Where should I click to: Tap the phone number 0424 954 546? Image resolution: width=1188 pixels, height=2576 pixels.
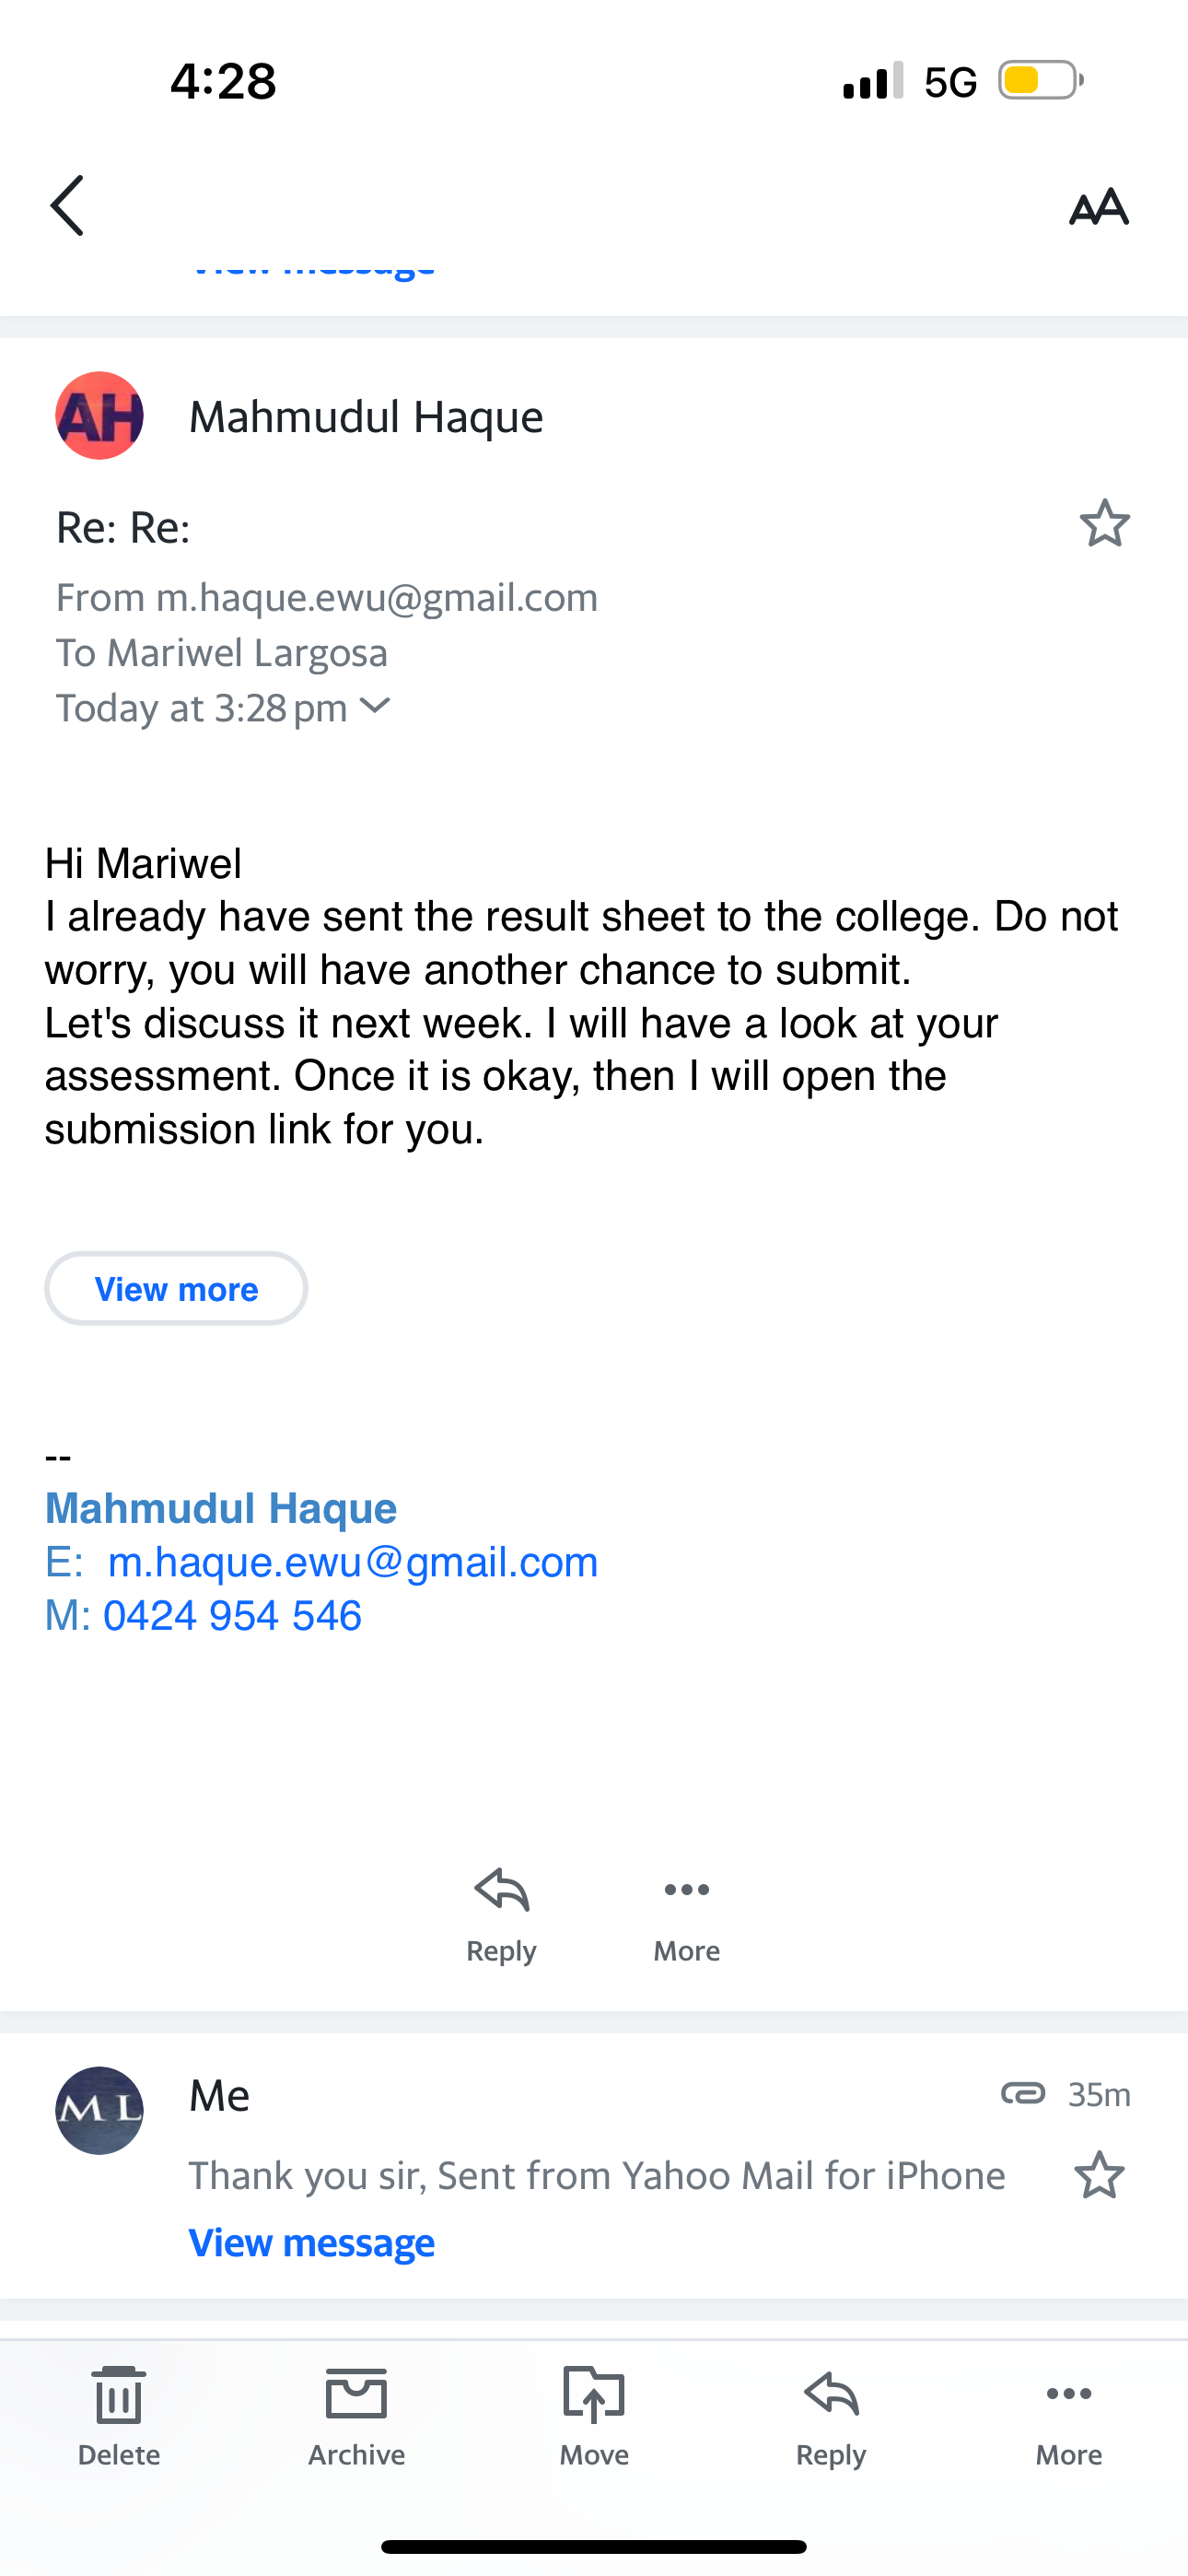pyautogui.click(x=232, y=1615)
